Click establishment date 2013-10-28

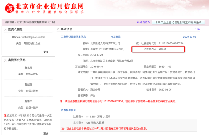[96, 55]
